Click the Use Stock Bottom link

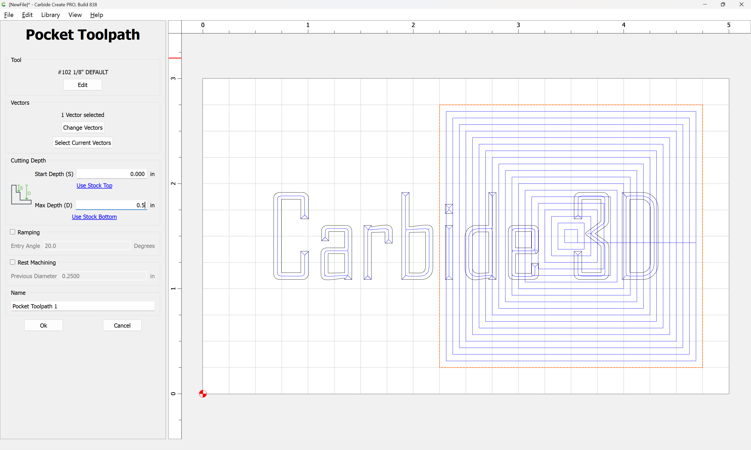point(94,216)
